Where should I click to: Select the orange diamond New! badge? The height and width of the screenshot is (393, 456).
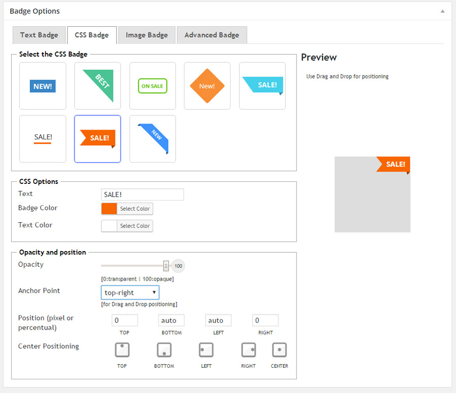[x=207, y=86]
